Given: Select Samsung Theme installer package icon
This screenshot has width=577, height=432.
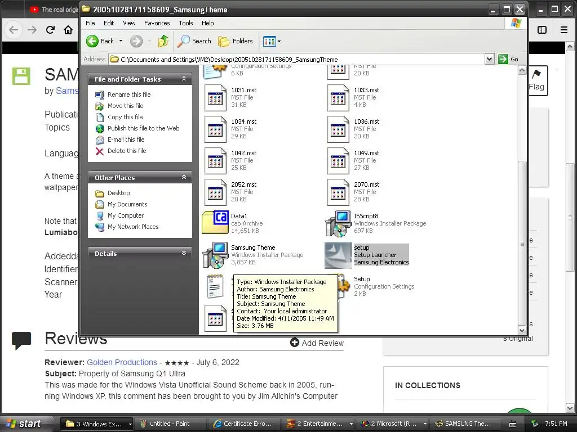Looking at the screenshot, I should pos(215,255).
